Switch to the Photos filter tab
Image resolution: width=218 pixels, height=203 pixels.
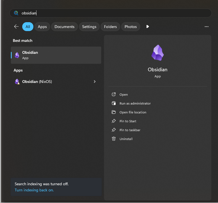tap(131, 27)
